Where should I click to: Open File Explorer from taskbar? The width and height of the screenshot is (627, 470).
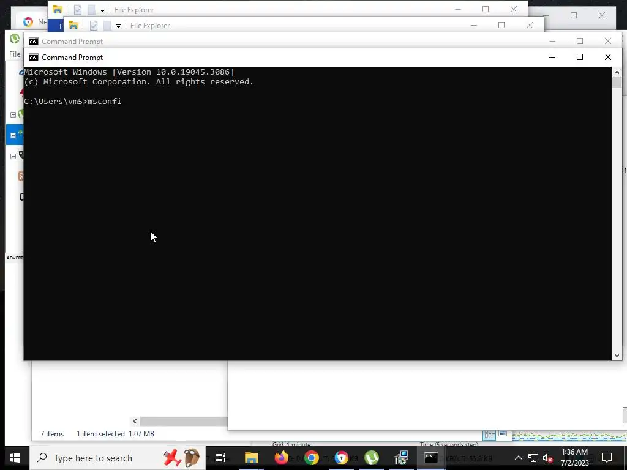tap(252, 458)
